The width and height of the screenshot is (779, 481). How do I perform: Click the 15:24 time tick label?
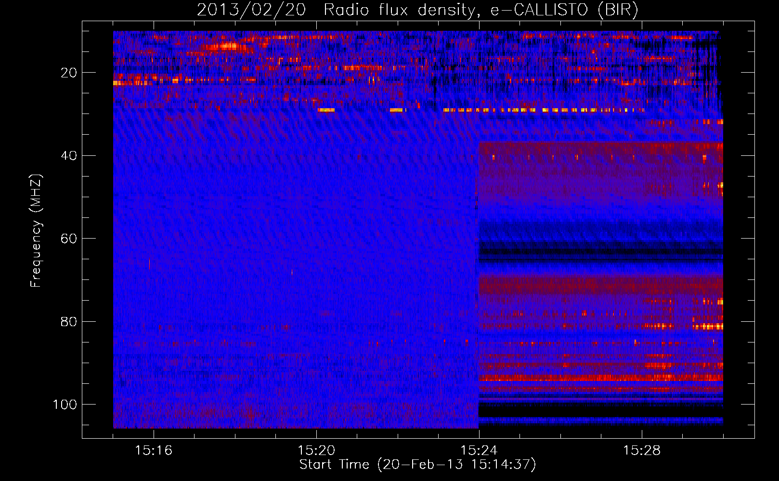479,450
